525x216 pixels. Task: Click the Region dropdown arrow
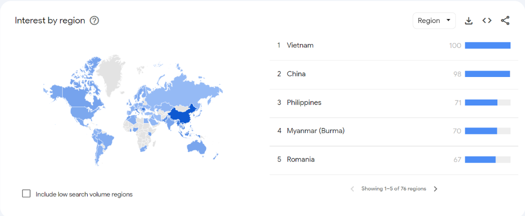tap(448, 20)
